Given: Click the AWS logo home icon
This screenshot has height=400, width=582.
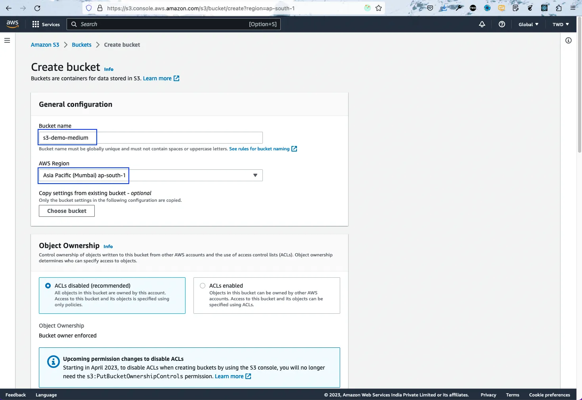Looking at the screenshot, I should [13, 24].
